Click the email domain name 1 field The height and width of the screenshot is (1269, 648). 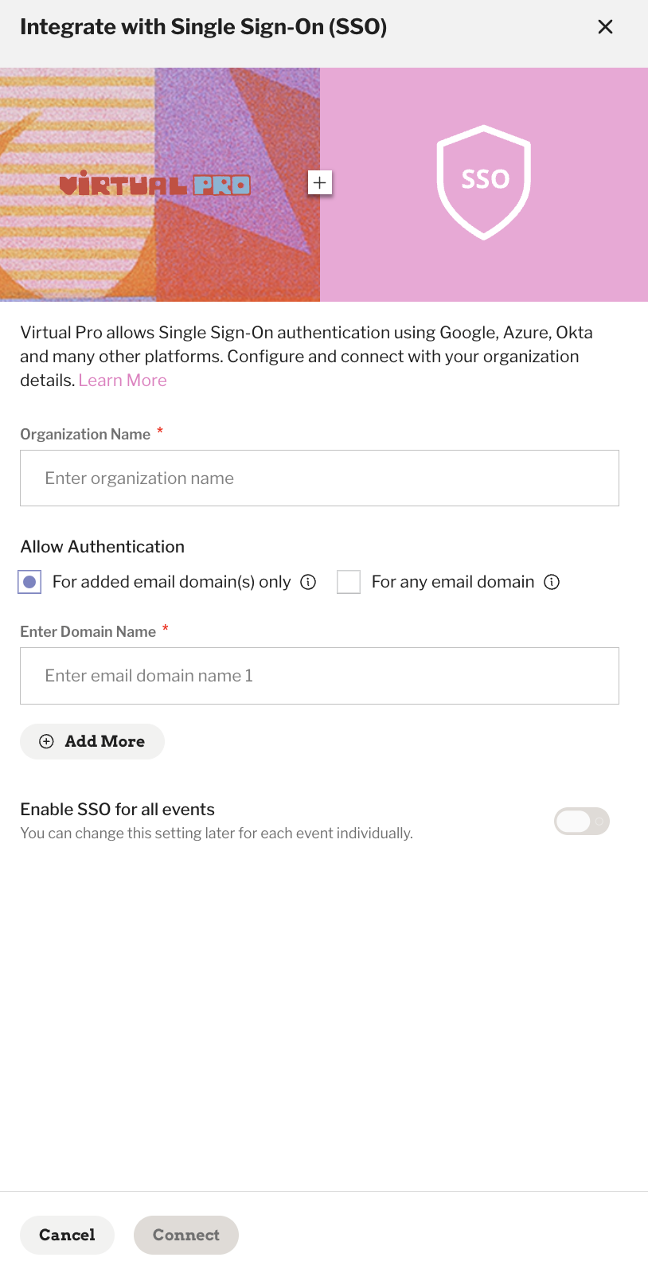click(x=319, y=676)
